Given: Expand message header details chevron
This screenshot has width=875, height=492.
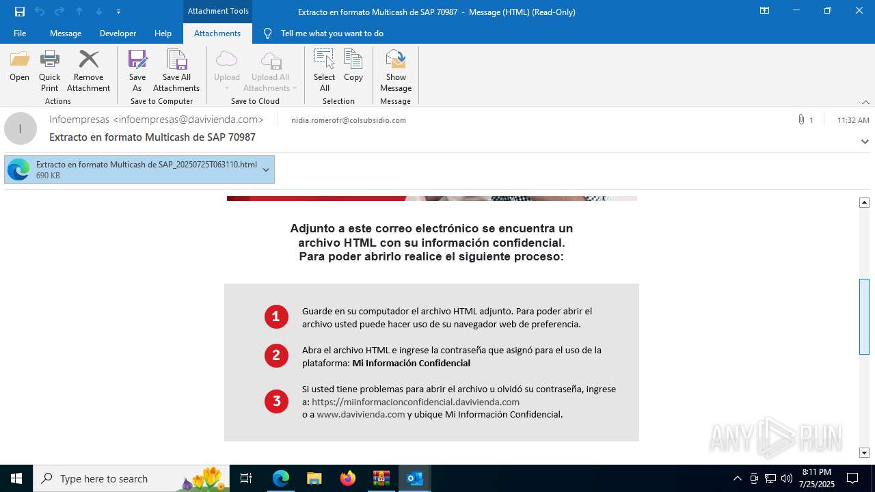Looking at the screenshot, I should (865, 141).
